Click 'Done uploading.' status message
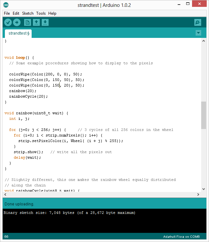 pos(20,204)
